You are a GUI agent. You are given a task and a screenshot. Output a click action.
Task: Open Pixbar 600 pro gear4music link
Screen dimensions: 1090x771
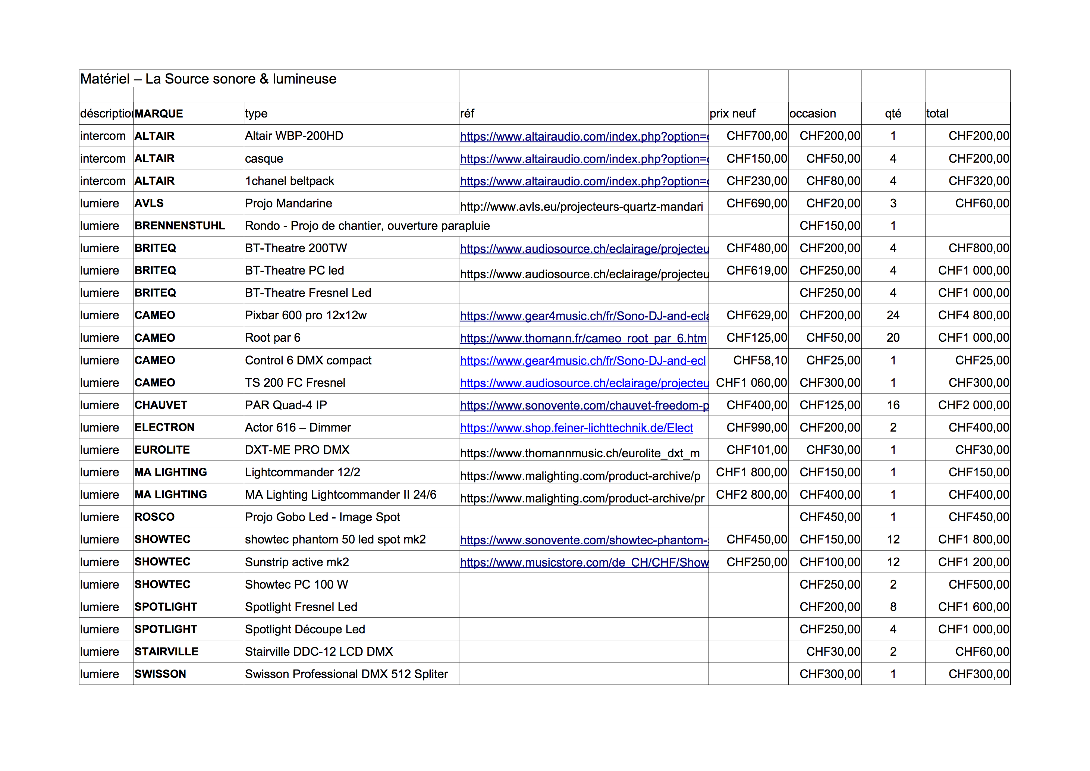[x=584, y=316]
